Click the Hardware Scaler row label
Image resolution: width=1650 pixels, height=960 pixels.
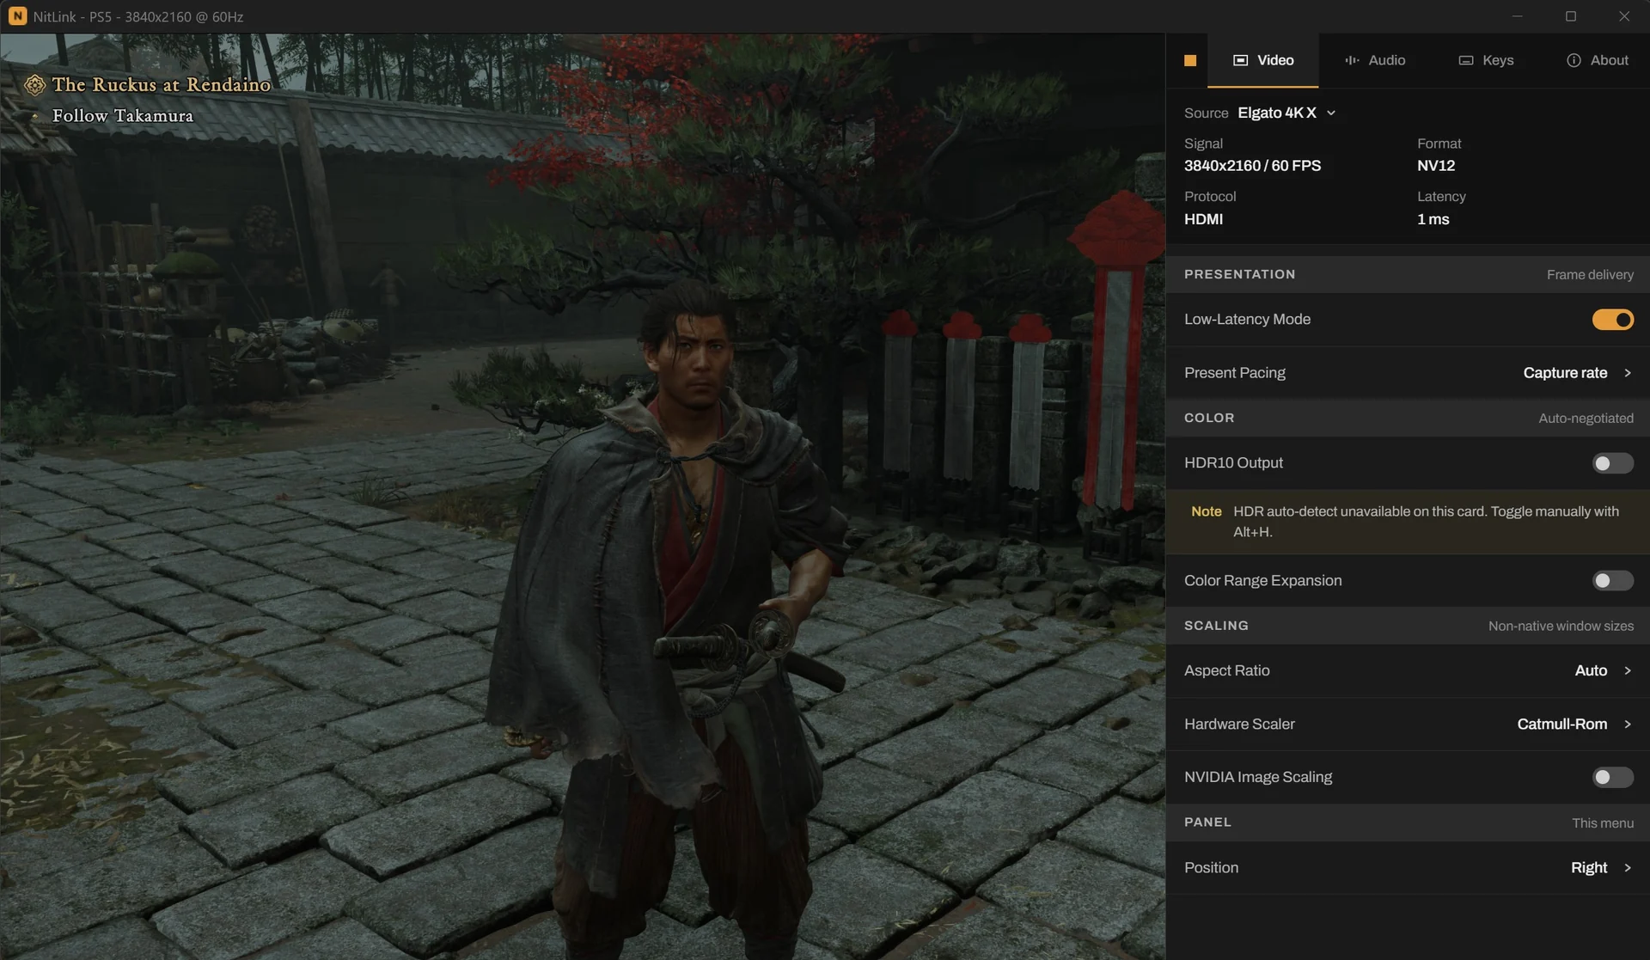point(1238,725)
